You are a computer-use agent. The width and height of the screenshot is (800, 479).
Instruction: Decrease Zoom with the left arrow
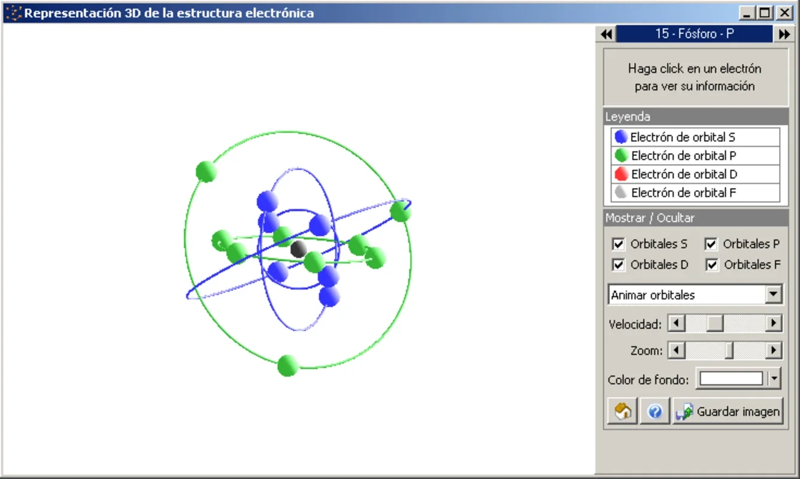pyautogui.click(x=677, y=350)
